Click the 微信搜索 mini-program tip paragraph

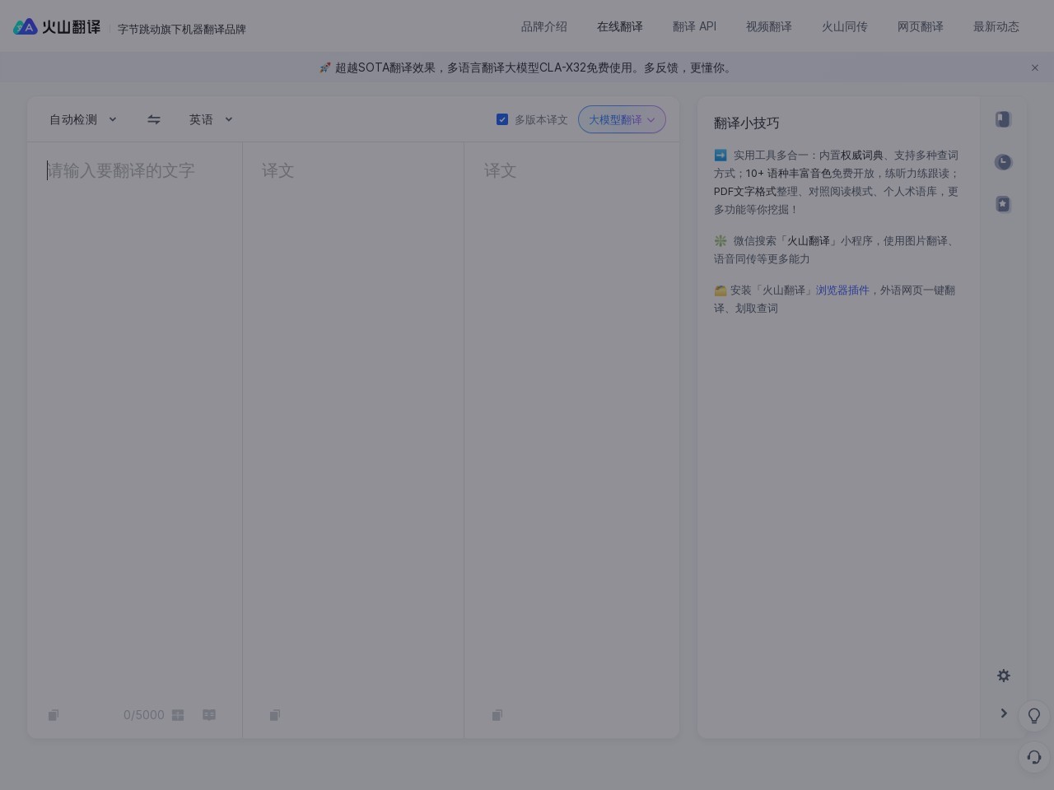click(837, 250)
